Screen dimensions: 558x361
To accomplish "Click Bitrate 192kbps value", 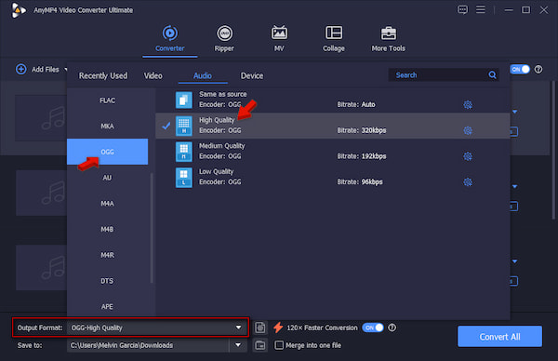I will tap(374, 156).
